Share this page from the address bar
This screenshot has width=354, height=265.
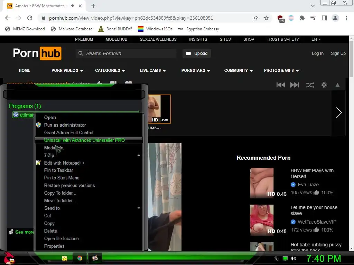tap(255, 18)
